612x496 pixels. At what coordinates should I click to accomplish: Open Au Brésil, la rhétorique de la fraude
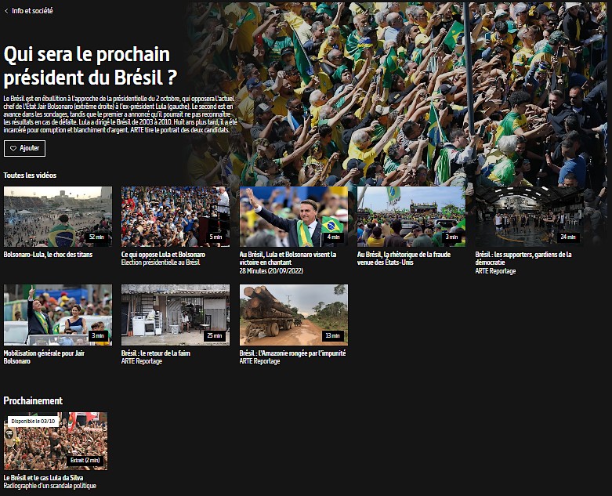coord(404,259)
